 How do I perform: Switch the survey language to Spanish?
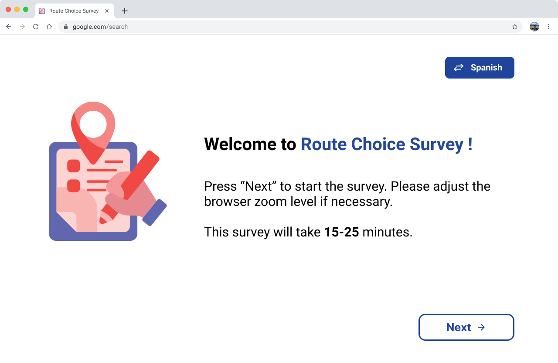pos(486,68)
